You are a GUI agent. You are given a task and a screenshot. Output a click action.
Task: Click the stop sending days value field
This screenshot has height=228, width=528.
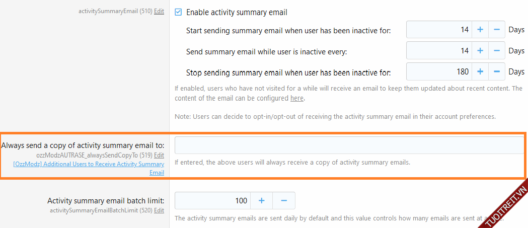439,72
